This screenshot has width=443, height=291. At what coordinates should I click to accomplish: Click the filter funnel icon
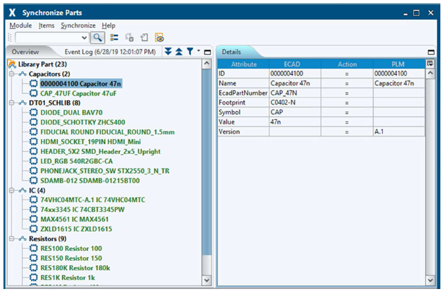click(189, 51)
